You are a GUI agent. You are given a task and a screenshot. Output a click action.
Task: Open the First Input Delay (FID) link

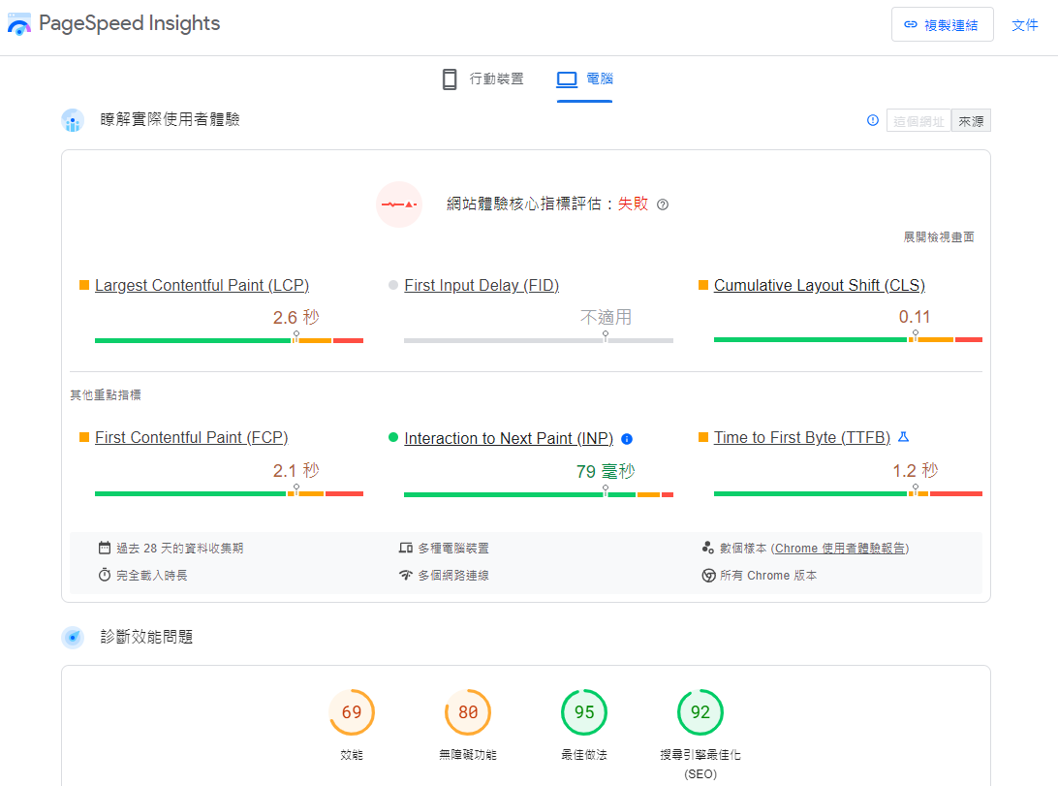pyautogui.click(x=482, y=285)
